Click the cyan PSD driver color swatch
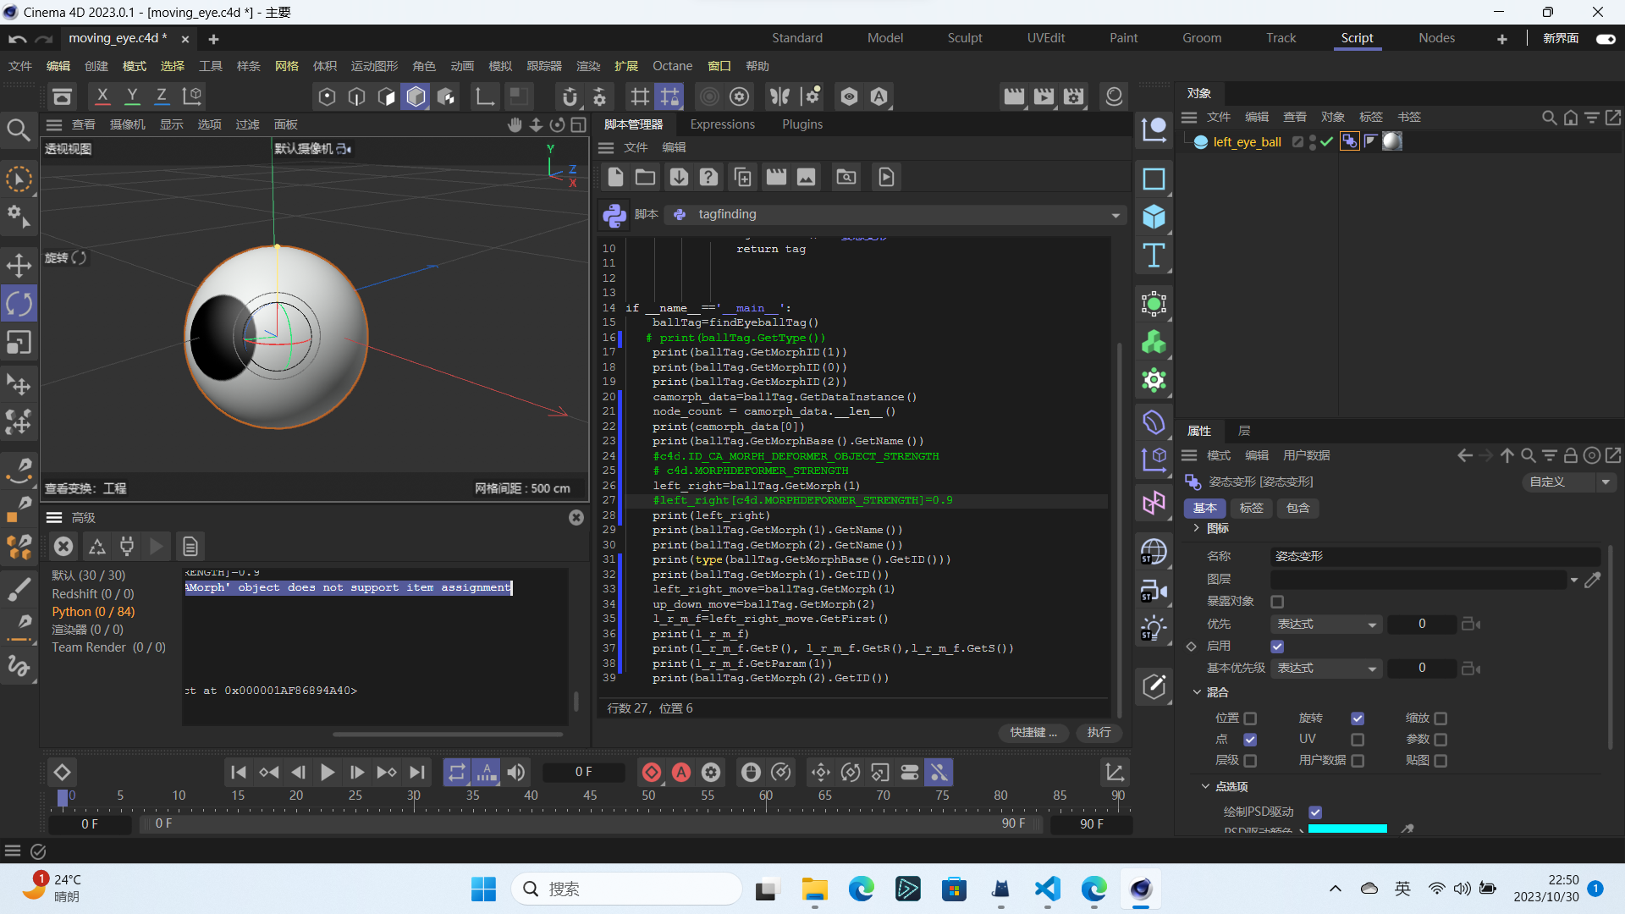The image size is (1625, 914). (x=1347, y=829)
